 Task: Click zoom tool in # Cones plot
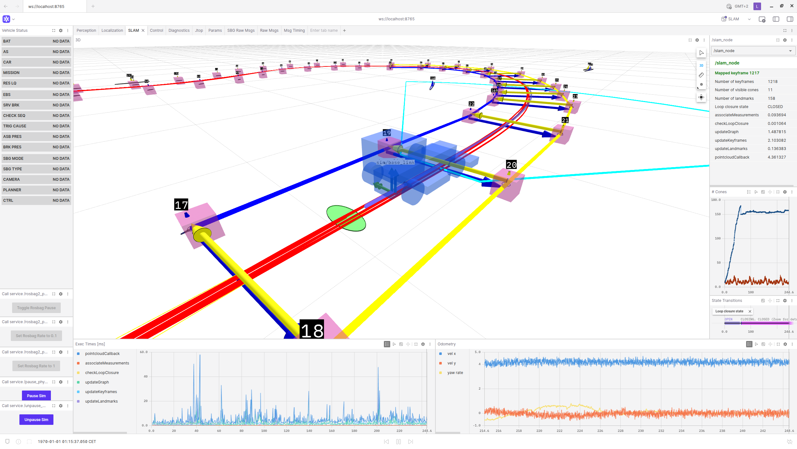763,192
